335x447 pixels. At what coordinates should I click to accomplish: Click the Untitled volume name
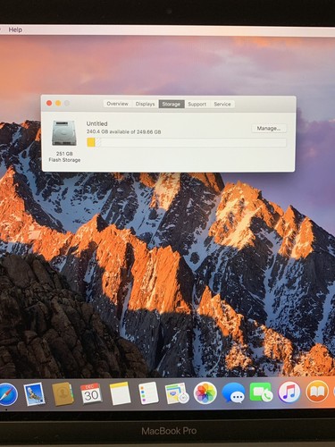click(x=96, y=123)
